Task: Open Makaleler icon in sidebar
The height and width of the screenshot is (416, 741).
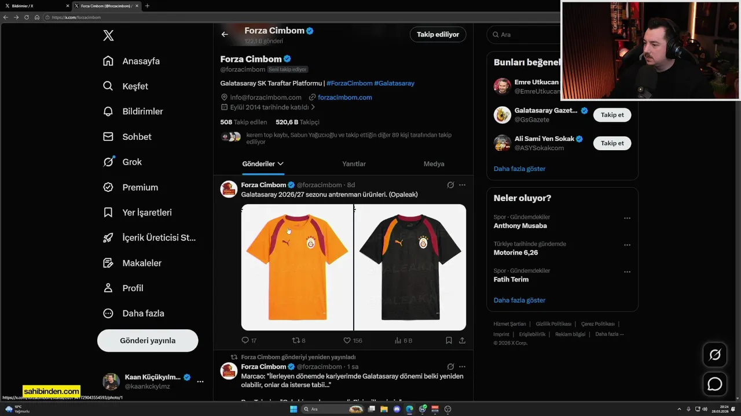Action: point(108,263)
